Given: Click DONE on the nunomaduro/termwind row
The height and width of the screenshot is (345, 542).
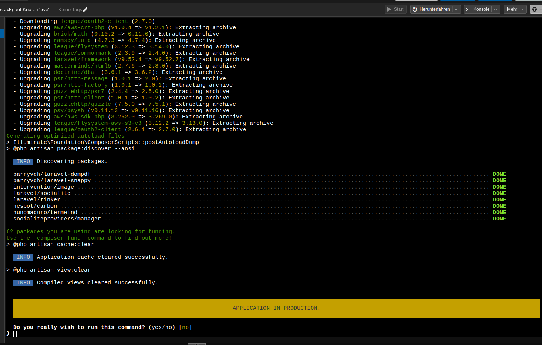Looking at the screenshot, I should 500,213.
